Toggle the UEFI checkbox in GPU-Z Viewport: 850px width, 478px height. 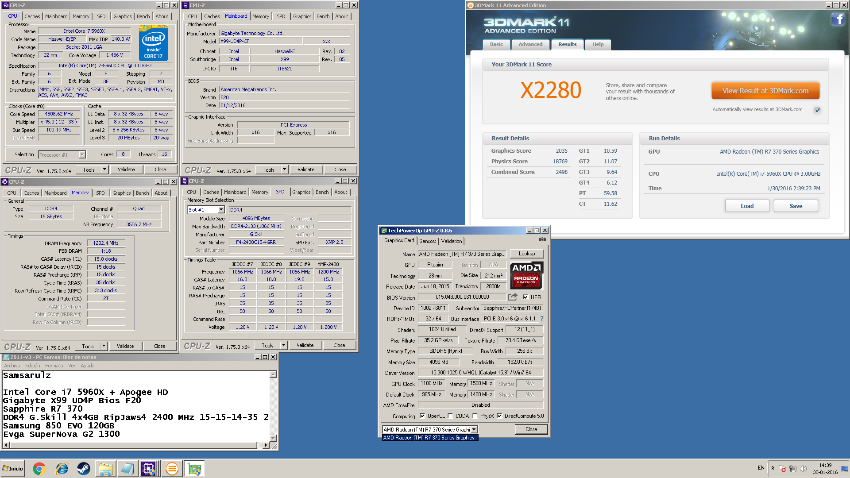pyautogui.click(x=525, y=297)
